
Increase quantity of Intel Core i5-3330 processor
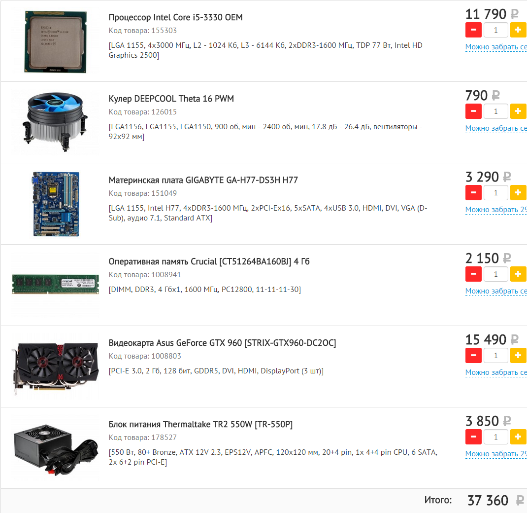pos(518,30)
